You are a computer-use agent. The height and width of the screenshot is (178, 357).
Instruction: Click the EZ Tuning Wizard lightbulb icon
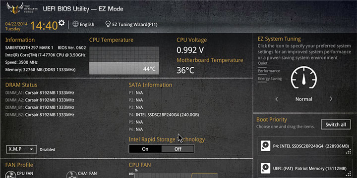[x=108, y=24]
